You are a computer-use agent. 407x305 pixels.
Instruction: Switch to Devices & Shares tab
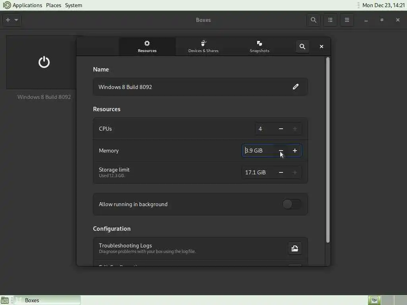pyautogui.click(x=203, y=47)
